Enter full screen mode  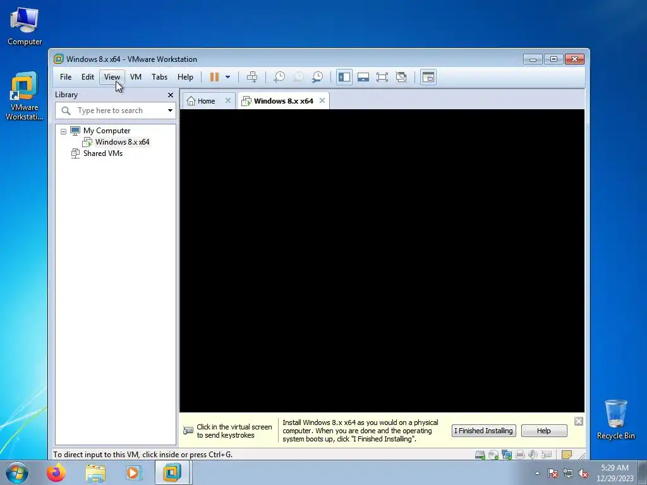382,77
